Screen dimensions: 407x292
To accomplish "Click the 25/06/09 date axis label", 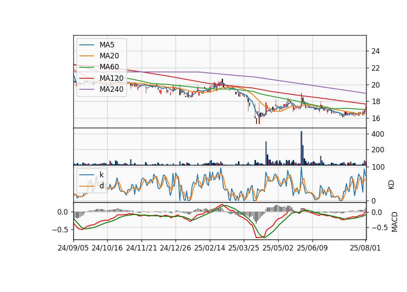I will pos(312,248).
